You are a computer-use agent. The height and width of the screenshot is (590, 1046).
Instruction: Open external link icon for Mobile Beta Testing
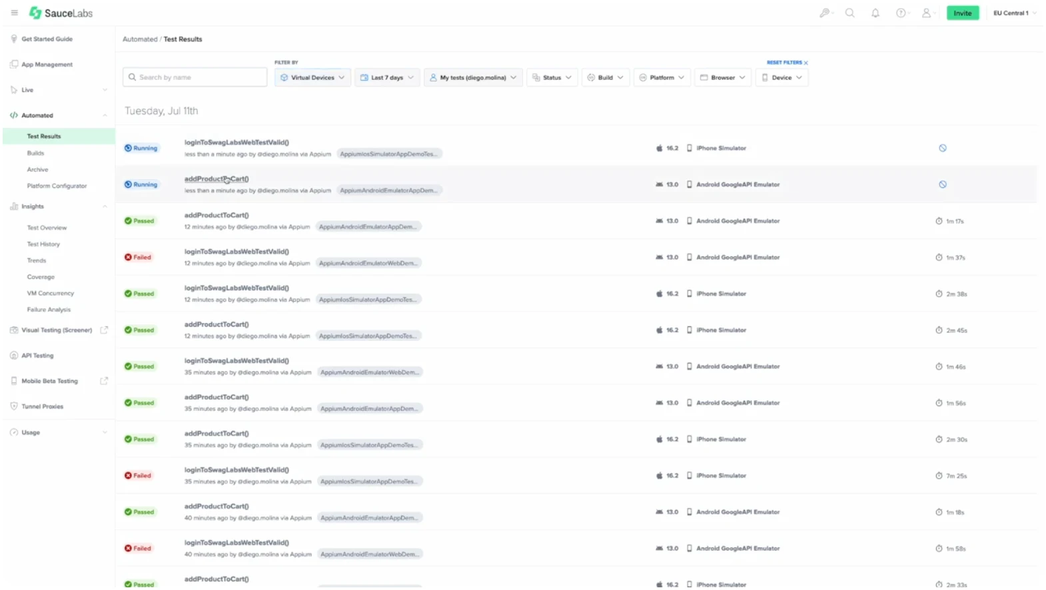[104, 381]
